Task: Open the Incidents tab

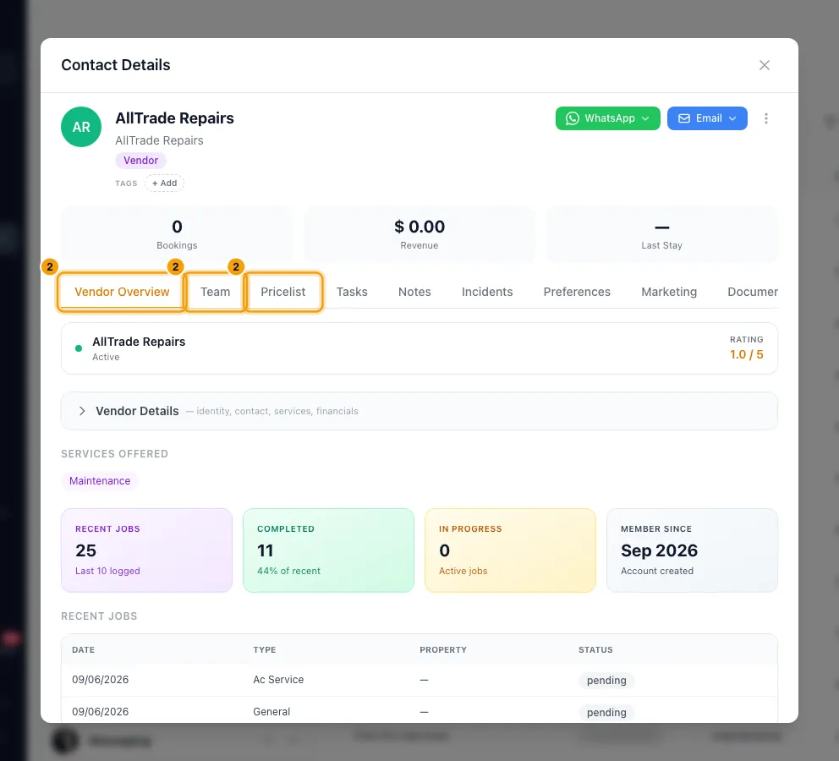Action: pos(487,292)
